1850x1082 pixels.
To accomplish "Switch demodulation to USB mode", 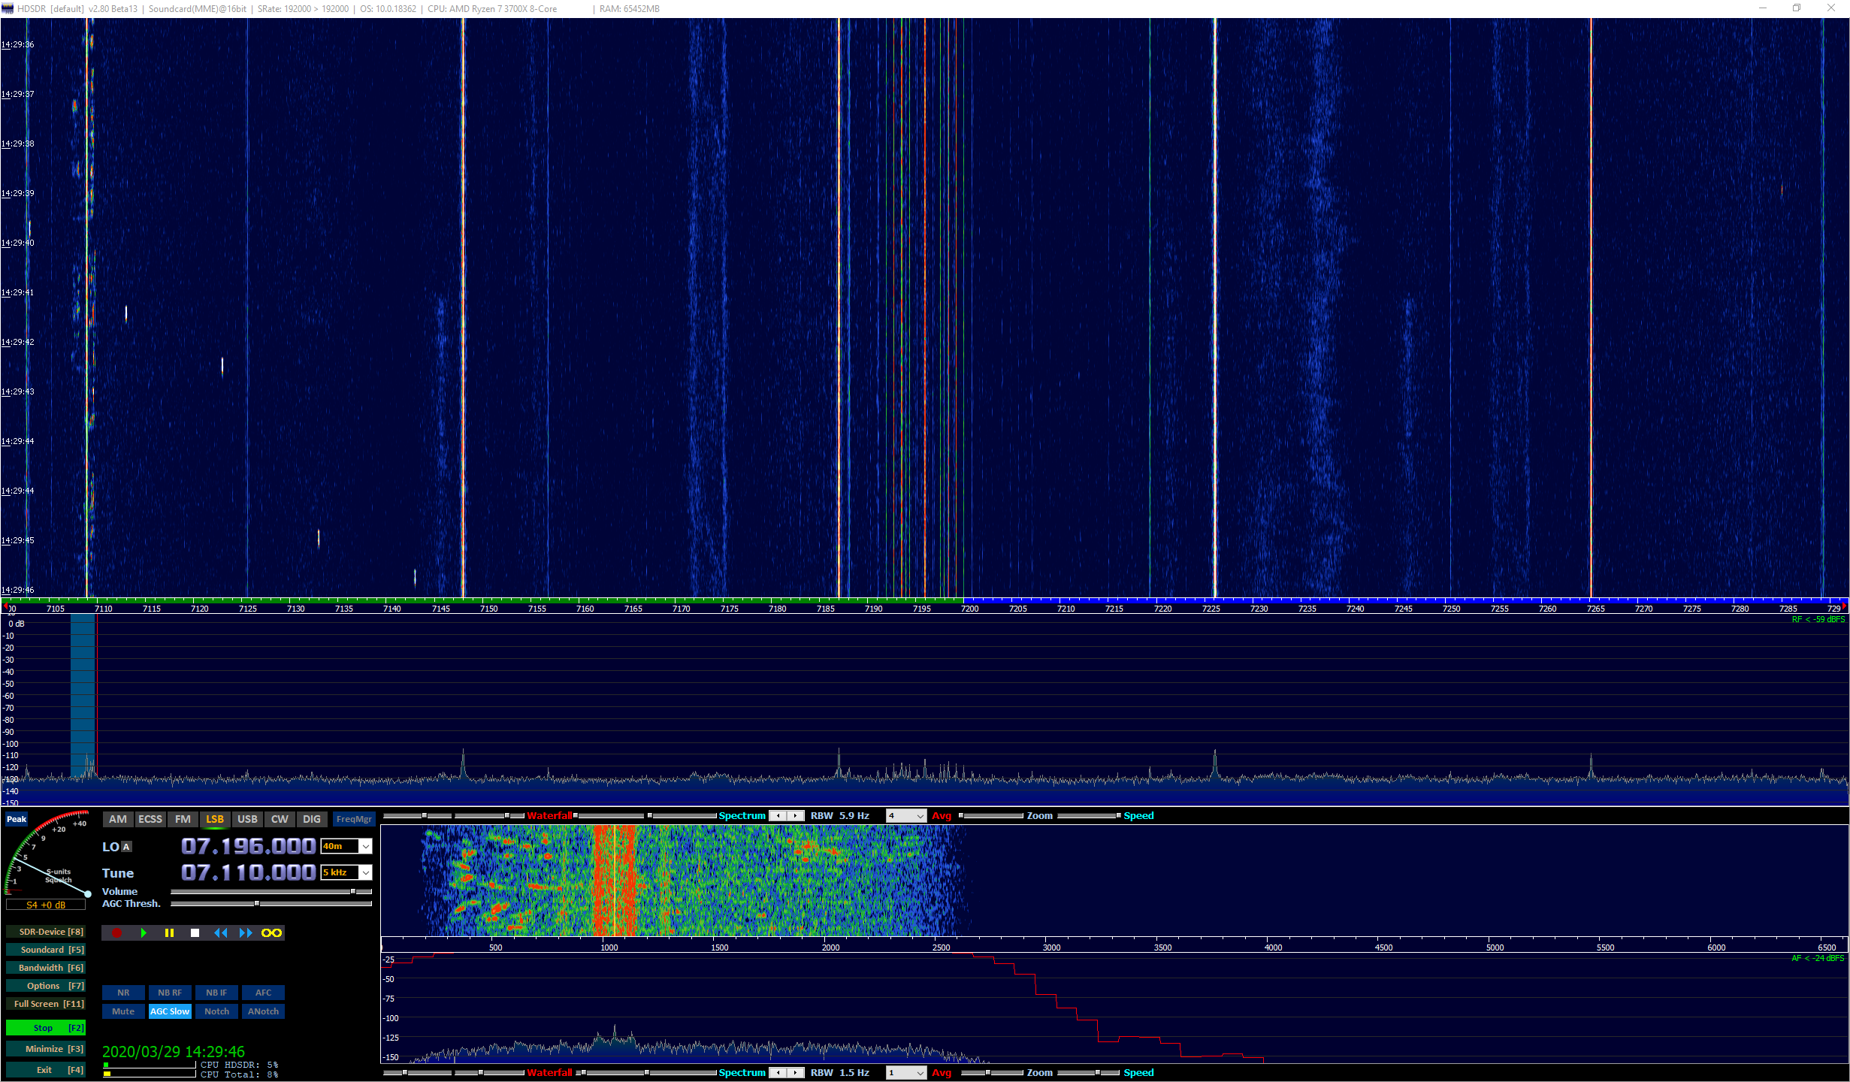I will pyautogui.click(x=247, y=819).
